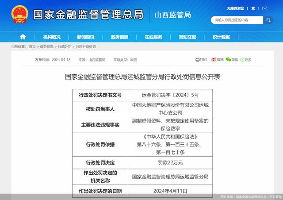283x200 pixels.
Task: Switch to traditional Chinese 繁
Action: click(x=253, y=8)
